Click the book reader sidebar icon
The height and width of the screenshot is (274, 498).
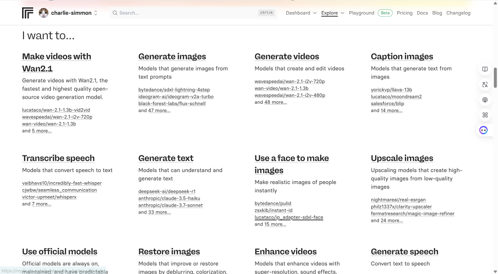[485, 69]
